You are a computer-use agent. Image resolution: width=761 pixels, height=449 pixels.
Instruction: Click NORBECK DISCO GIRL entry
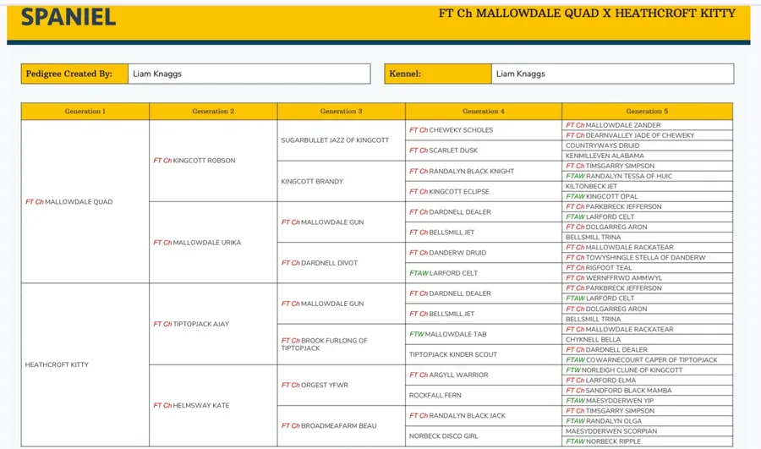444,435
